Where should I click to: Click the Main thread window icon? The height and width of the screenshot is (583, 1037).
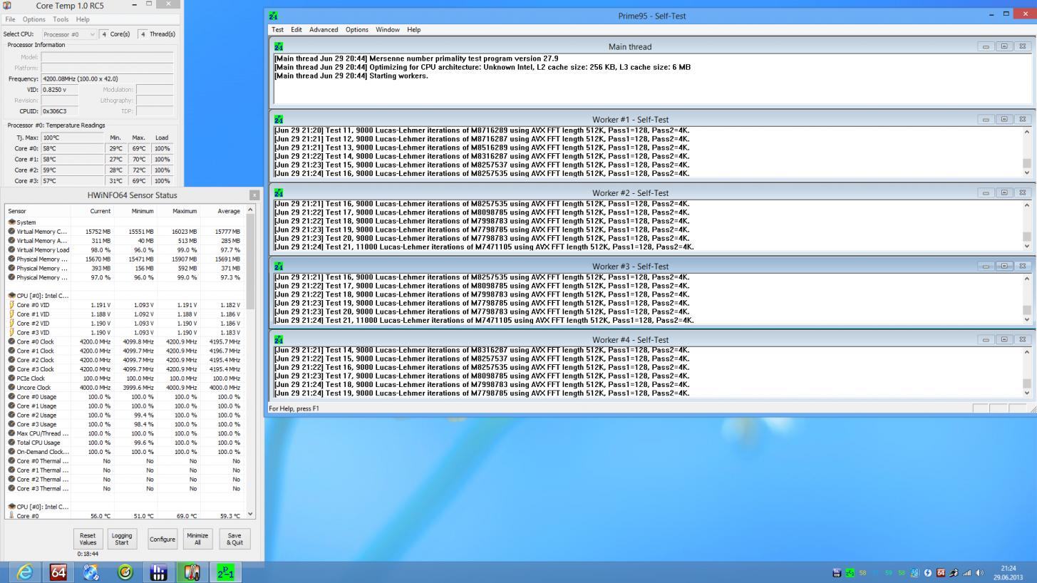[279, 47]
